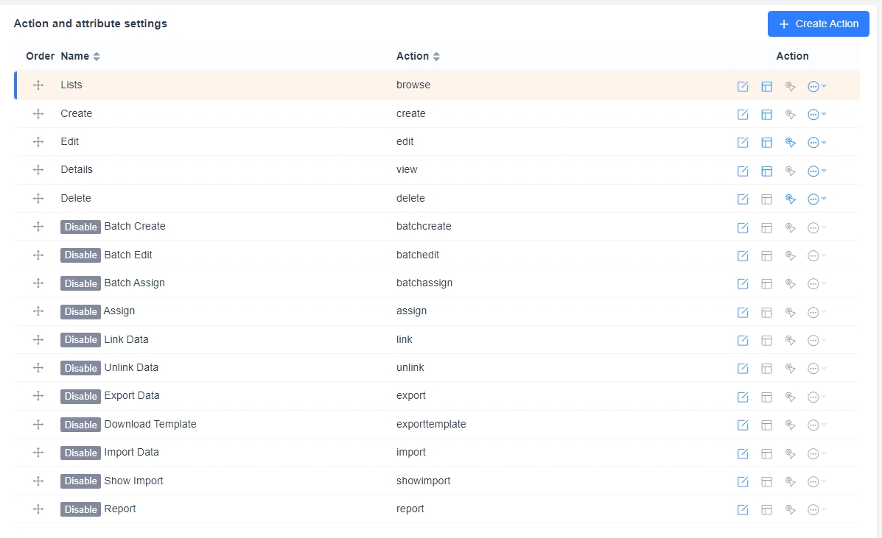The height and width of the screenshot is (538, 882).
Task: Open more options menu for Create row
Action: coord(816,114)
